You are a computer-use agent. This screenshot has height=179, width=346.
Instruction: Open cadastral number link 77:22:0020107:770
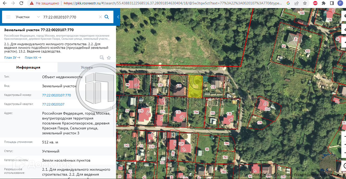pyautogui.click(x=56, y=95)
